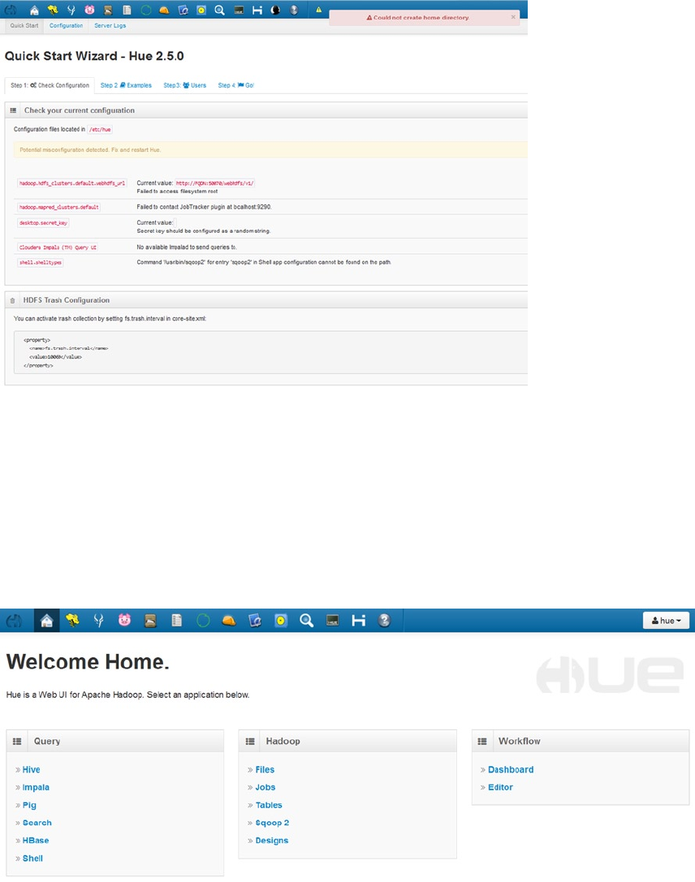
Task: Open the Sqoop 2 link under Hadoop
Action: (x=272, y=823)
